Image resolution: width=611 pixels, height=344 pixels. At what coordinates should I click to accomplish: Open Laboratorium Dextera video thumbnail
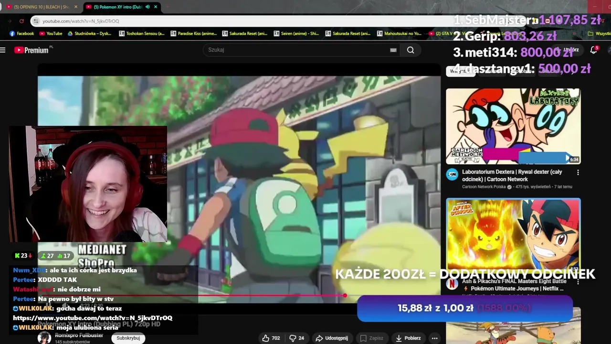(x=513, y=126)
